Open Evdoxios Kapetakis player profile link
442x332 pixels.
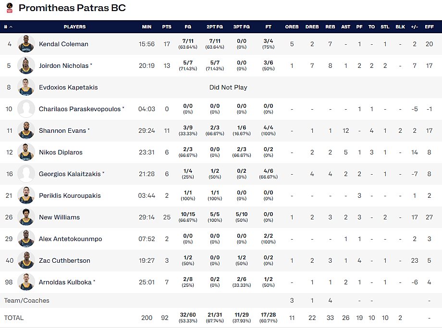point(68,87)
